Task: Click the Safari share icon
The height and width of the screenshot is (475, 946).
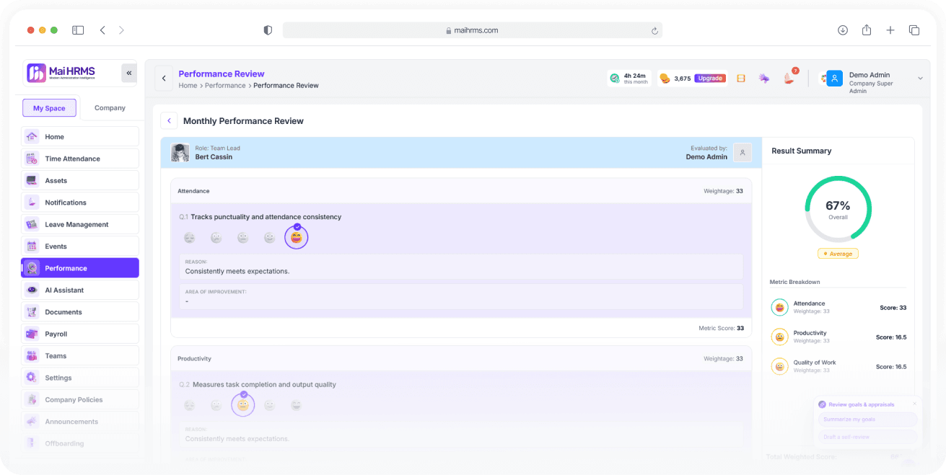Action: (x=867, y=30)
